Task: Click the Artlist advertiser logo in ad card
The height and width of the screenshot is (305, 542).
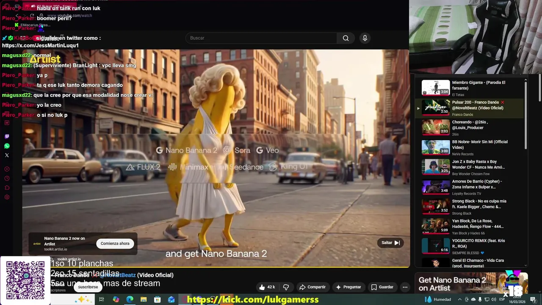Action: pos(37,244)
